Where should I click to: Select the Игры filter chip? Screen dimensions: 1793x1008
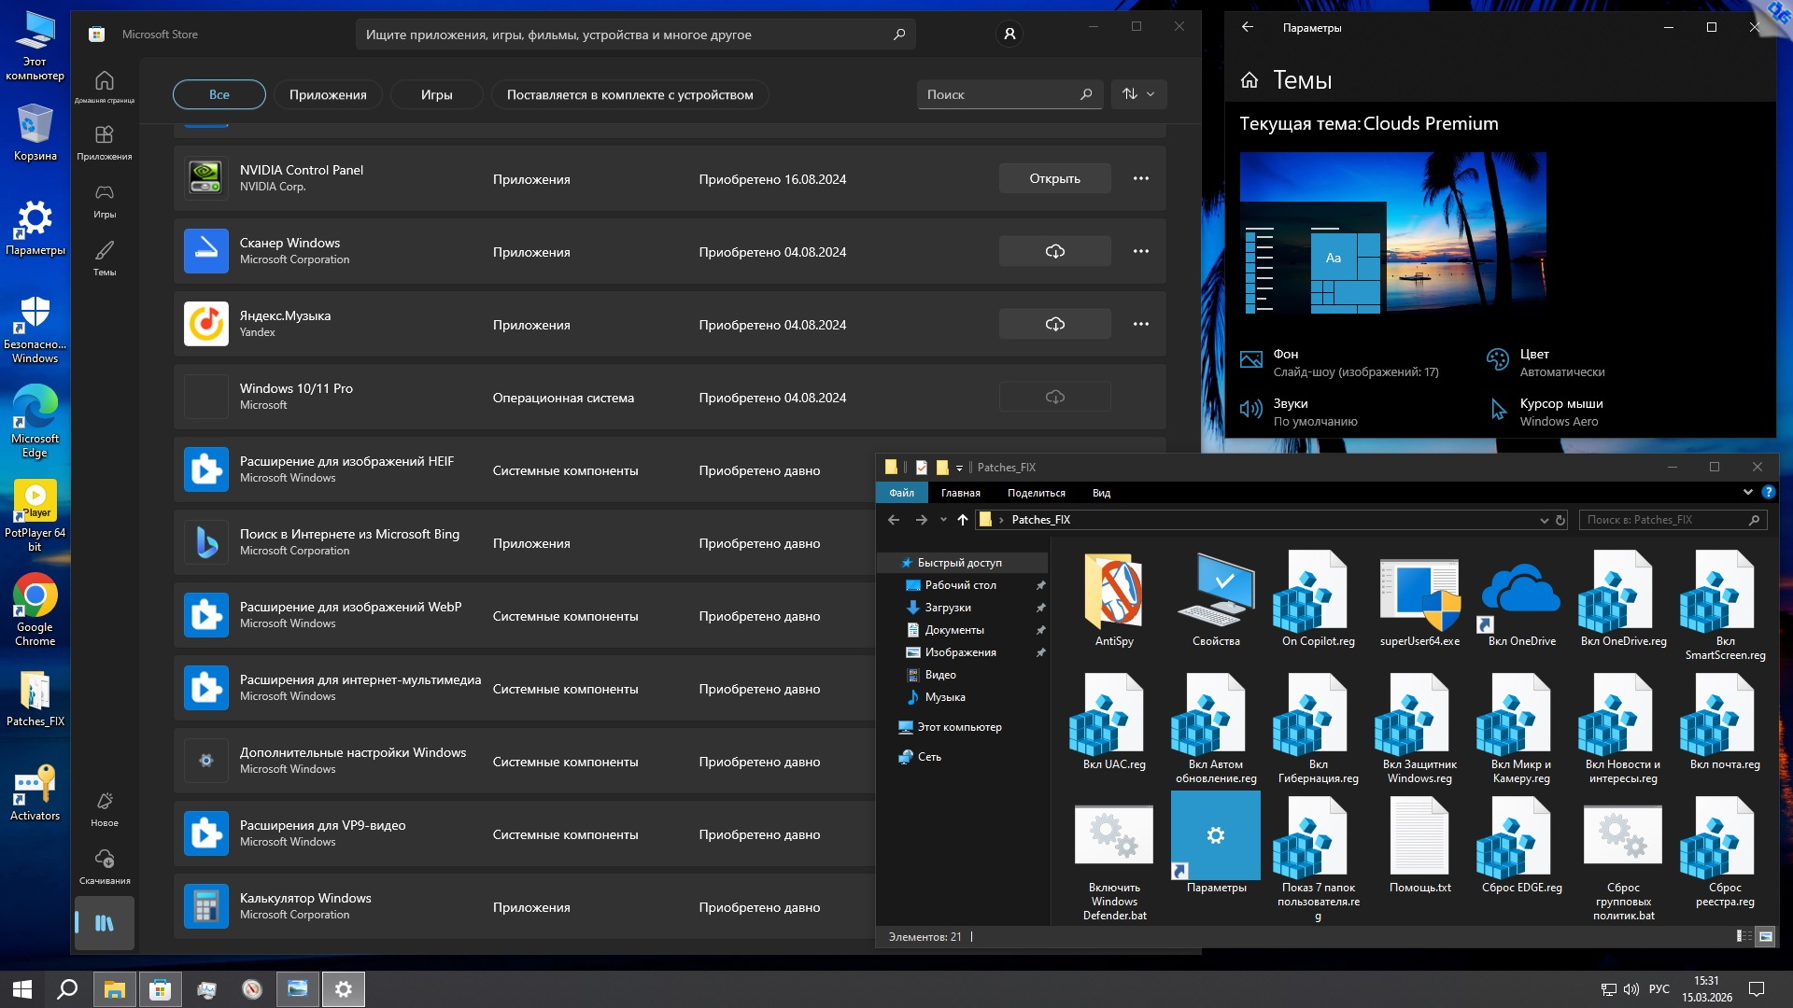(x=436, y=94)
